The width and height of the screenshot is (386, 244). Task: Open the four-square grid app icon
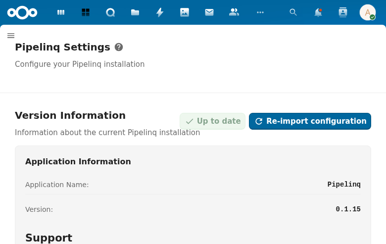point(86,12)
